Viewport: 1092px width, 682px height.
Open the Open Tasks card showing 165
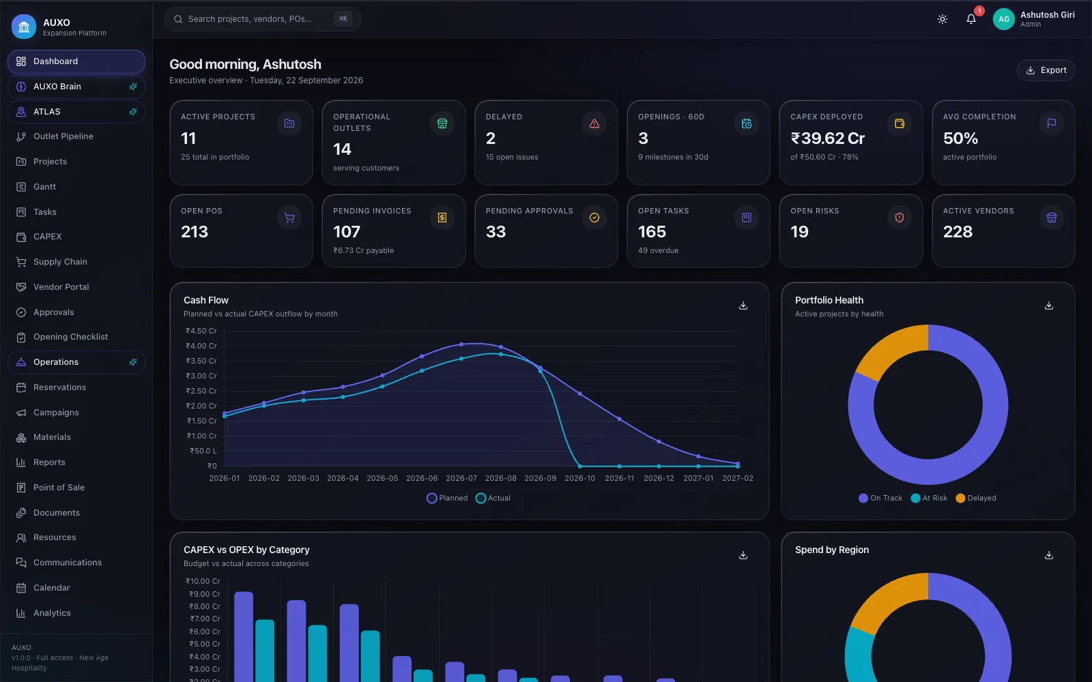click(x=698, y=231)
